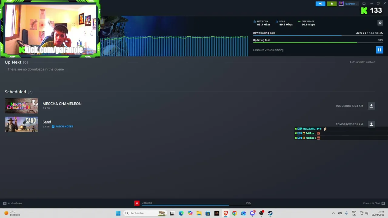
Task: Expand the Paranoie account dropdown
Action: coord(351,4)
